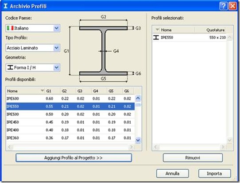240x183 pixels.
Task: Click down arrow of available profiles scrollbar
Action: (138, 140)
